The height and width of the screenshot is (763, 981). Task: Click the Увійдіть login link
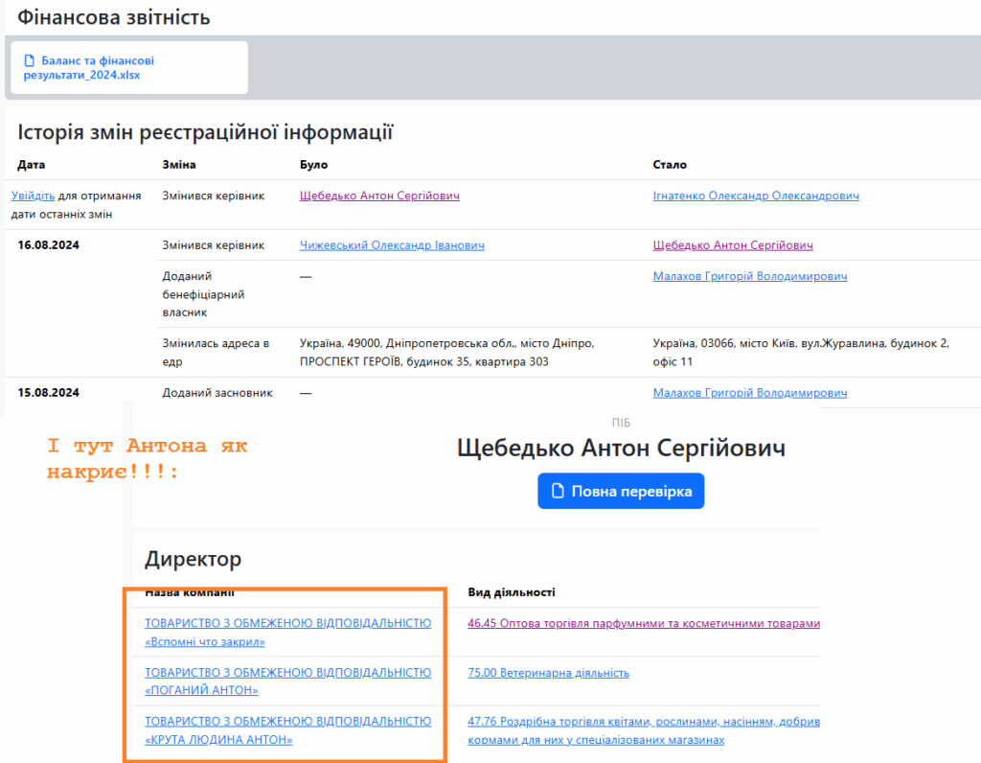click(33, 196)
